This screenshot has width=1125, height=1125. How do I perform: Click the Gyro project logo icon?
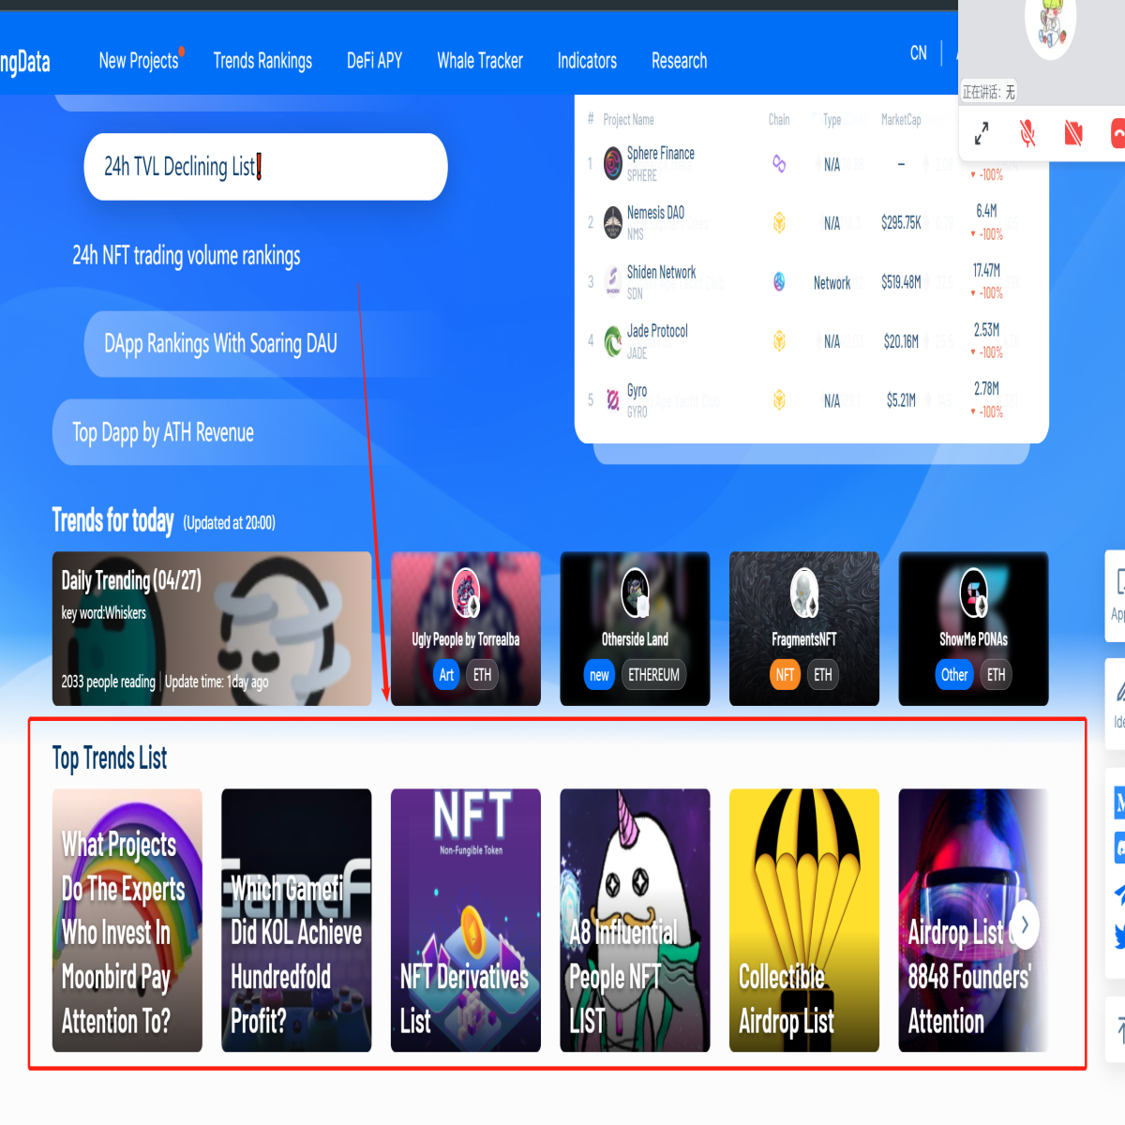pyautogui.click(x=613, y=400)
